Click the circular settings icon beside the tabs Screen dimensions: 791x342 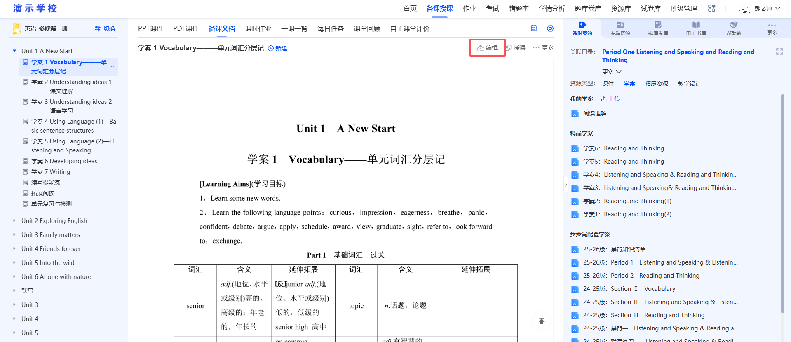(x=550, y=28)
